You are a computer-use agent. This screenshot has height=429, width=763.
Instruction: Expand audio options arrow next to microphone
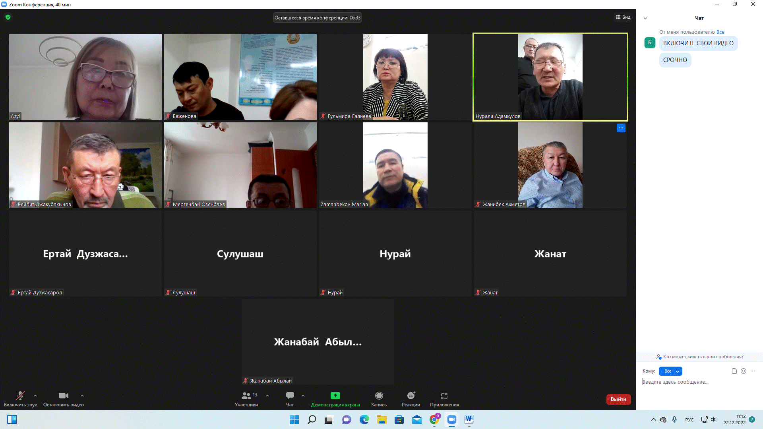(x=35, y=396)
